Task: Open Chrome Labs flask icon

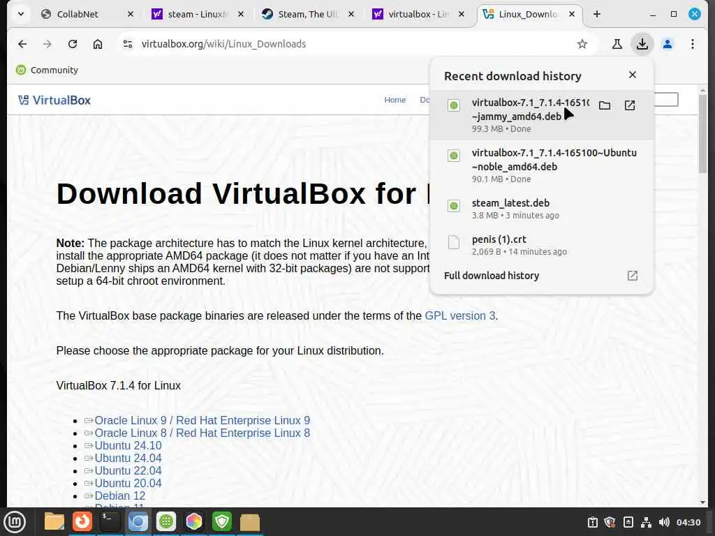Action: (617, 44)
